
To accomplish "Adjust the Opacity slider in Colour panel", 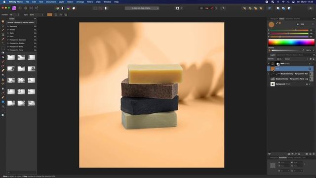I will click(x=288, y=50).
